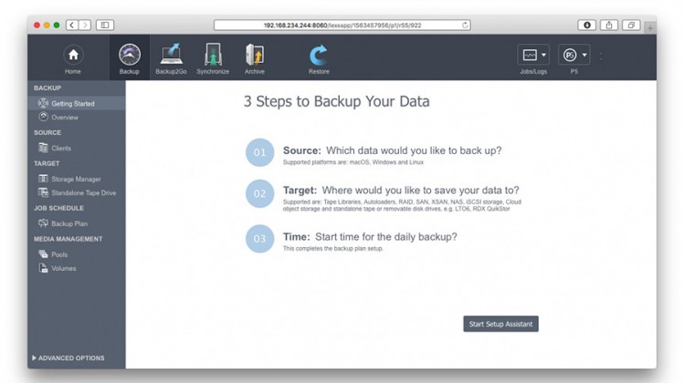Click the '3 Steps to Backup Your Data' title
684x383 pixels.
point(336,101)
